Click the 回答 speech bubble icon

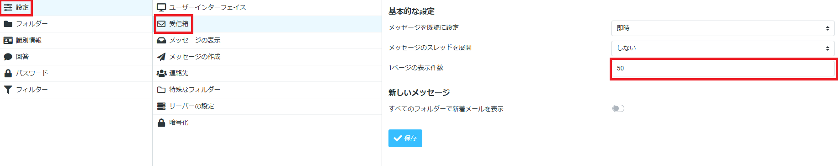pyautogui.click(x=8, y=57)
